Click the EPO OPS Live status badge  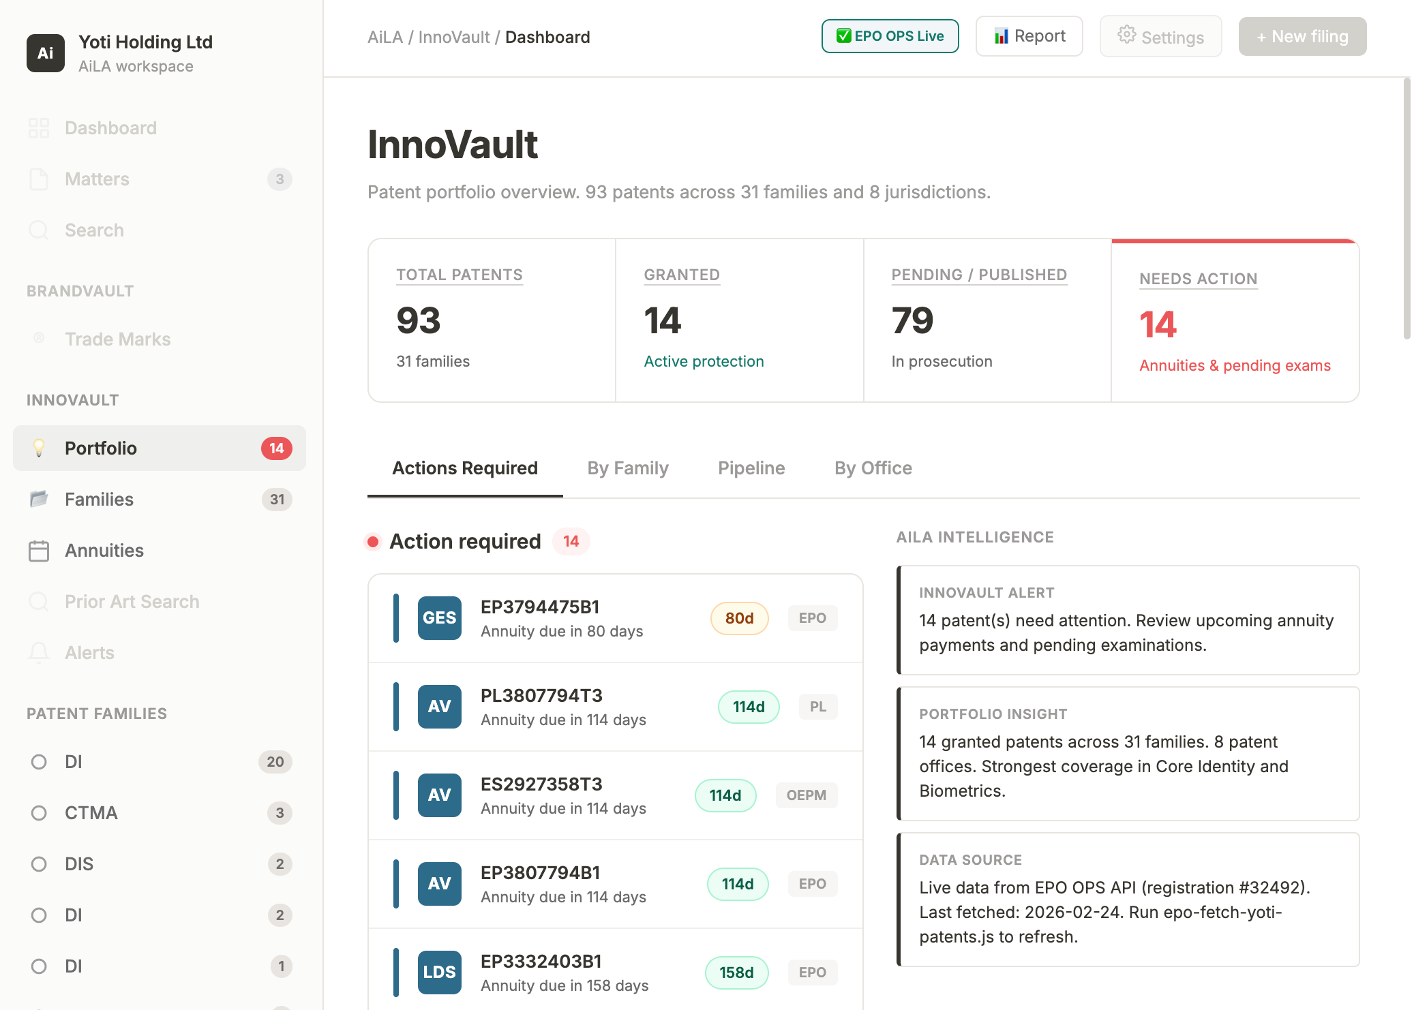click(890, 36)
